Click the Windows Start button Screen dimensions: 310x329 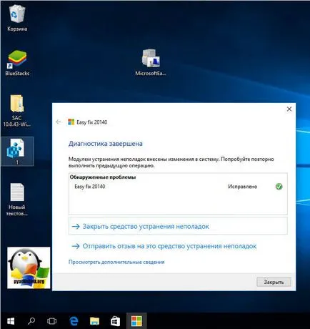[11, 321]
